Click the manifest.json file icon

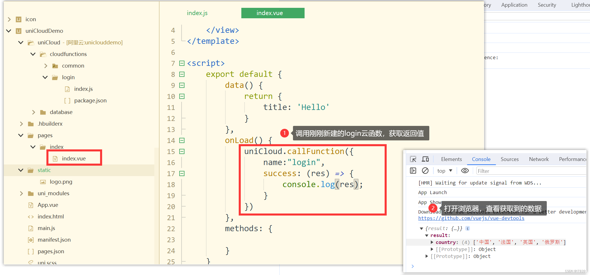[31, 240]
